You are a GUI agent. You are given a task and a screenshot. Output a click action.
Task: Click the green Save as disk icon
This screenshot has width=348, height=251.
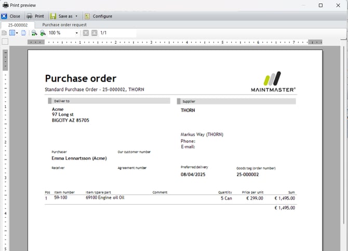[x=53, y=16]
